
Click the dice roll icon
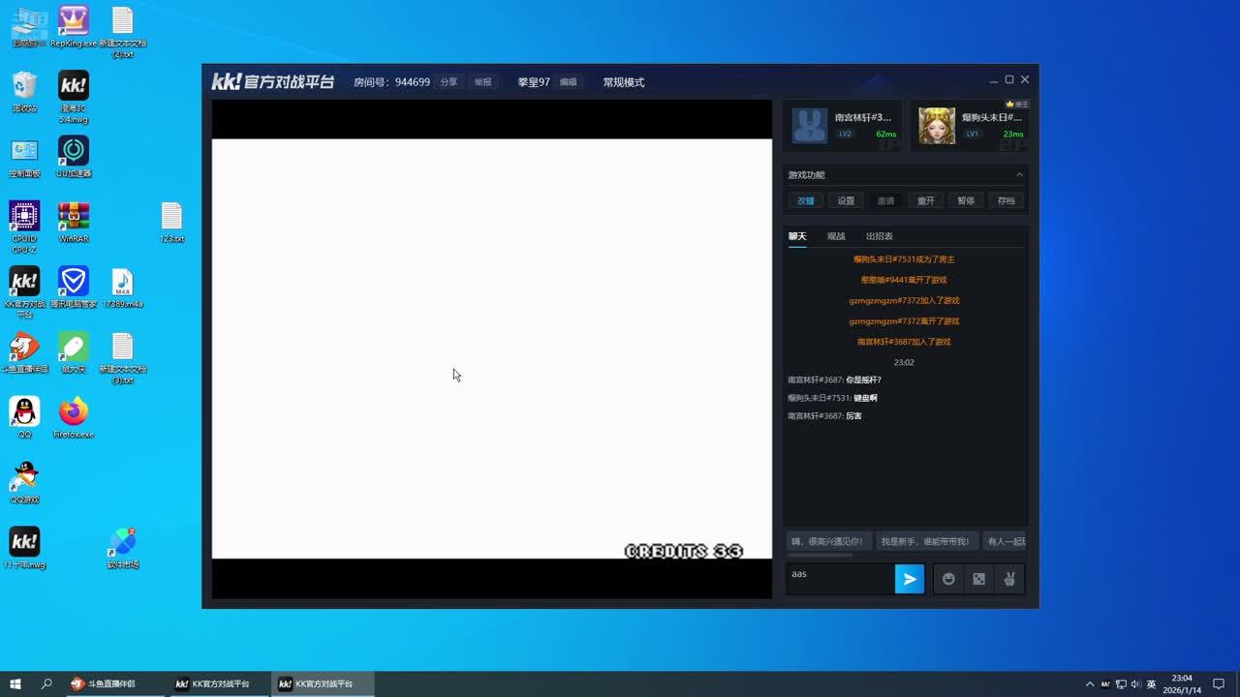pyautogui.click(x=978, y=579)
